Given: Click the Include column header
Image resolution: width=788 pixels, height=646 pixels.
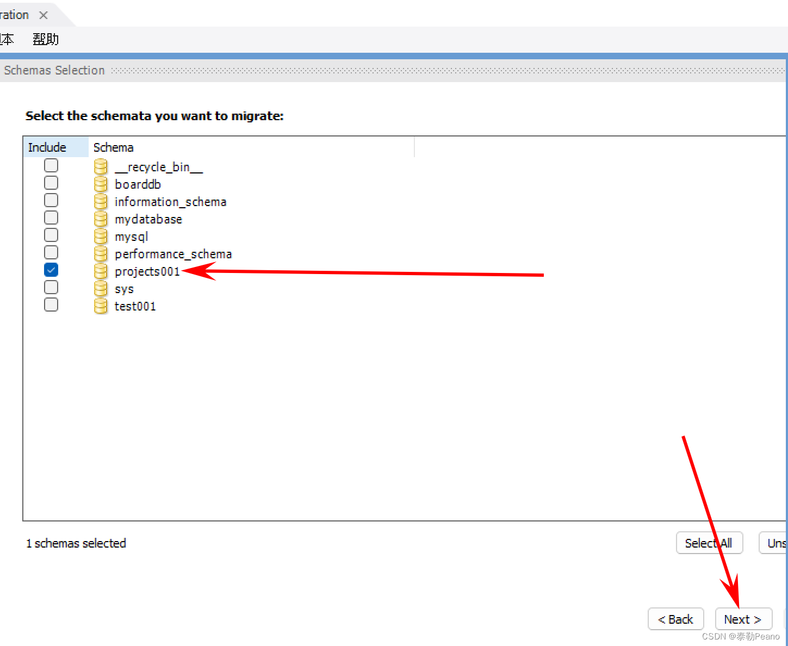Looking at the screenshot, I should point(56,147).
